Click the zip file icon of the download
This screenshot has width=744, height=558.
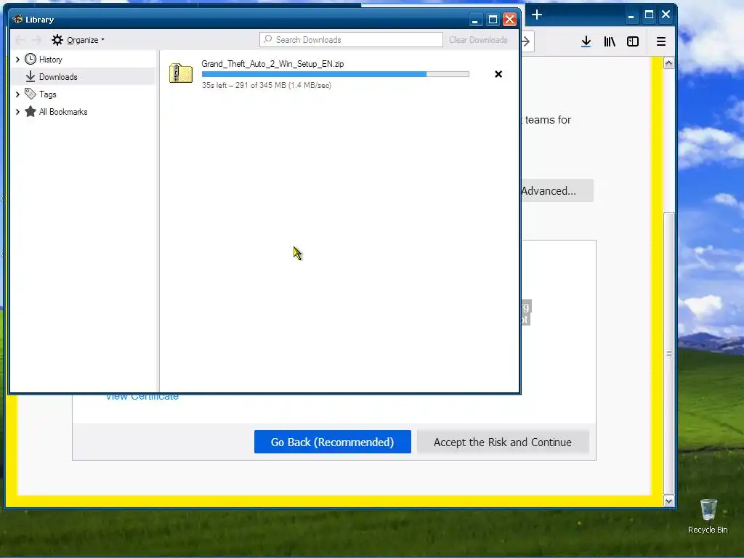(x=181, y=74)
